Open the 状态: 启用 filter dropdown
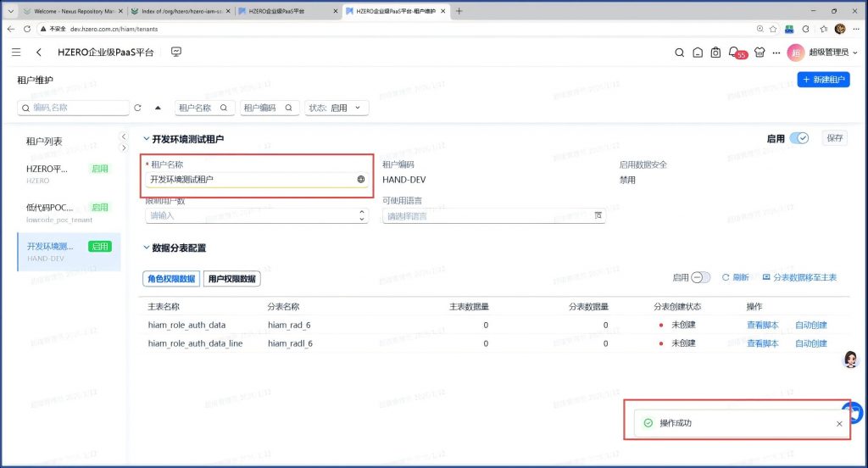The height and width of the screenshot is (468, 868). pyautogui.click(x=337, y=108)
